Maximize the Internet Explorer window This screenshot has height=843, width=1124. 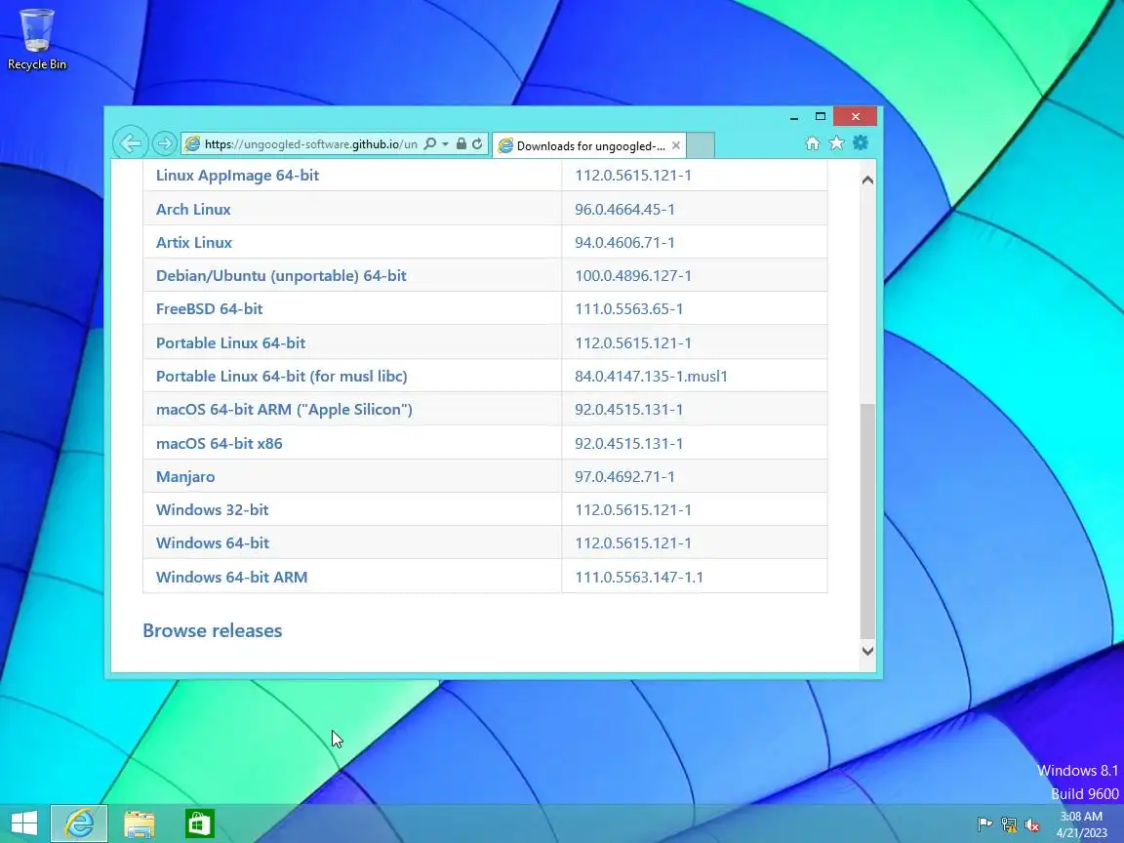[820, 116]
